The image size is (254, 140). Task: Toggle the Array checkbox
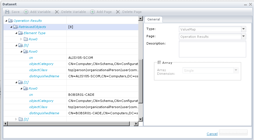coord(159,62)
